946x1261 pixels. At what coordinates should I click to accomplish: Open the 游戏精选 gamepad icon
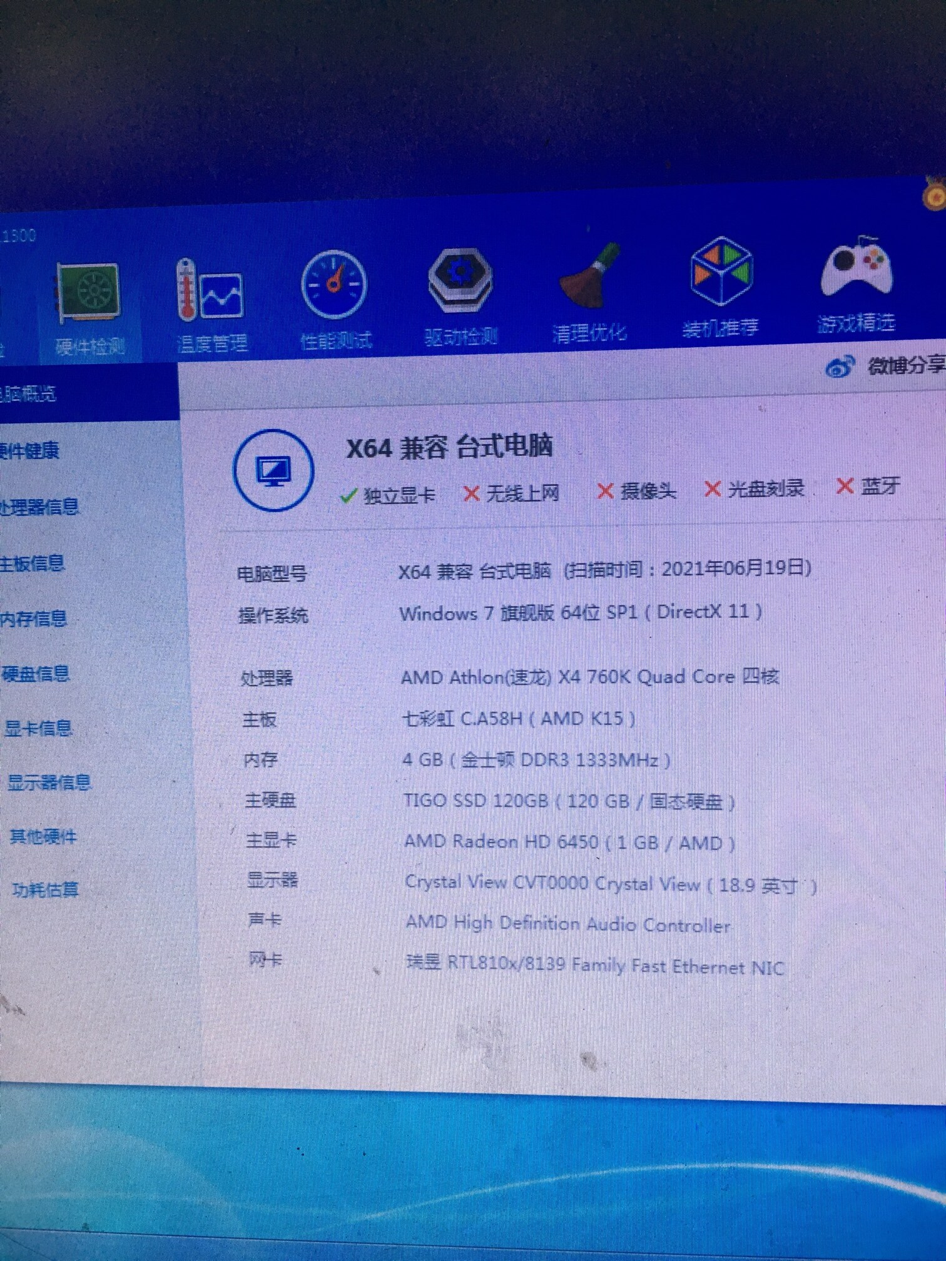857,269
